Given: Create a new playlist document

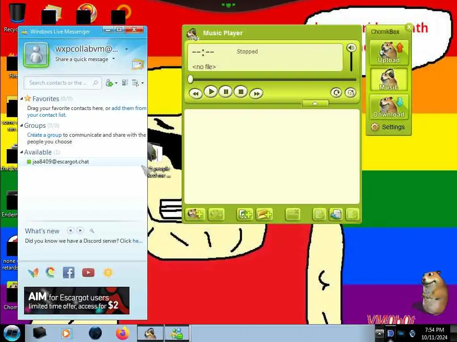Looking at the screenshot, I should point(320,214).
